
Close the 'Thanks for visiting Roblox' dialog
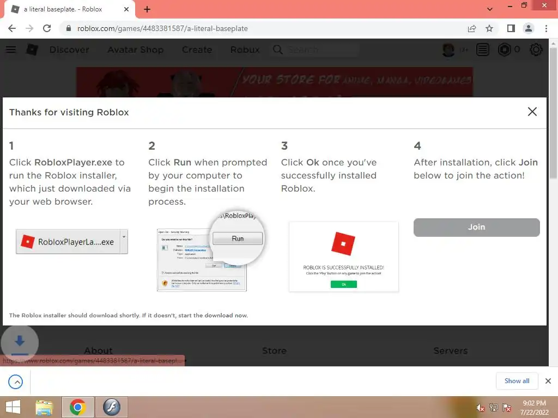point(532,112)
